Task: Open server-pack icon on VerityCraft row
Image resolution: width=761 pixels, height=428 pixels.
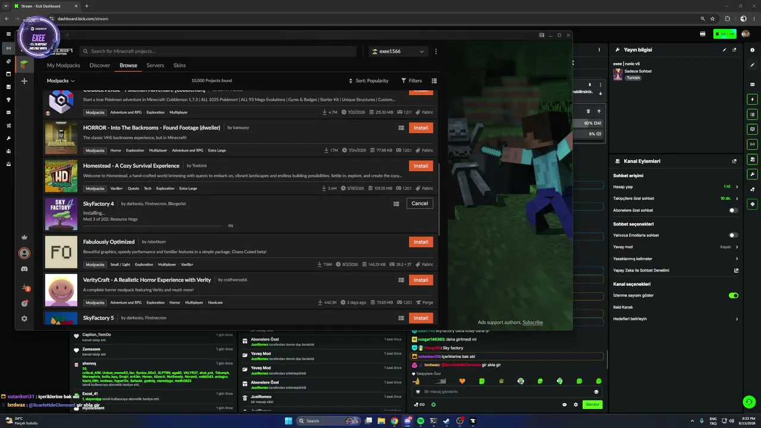Action: [x=401, y=280]
